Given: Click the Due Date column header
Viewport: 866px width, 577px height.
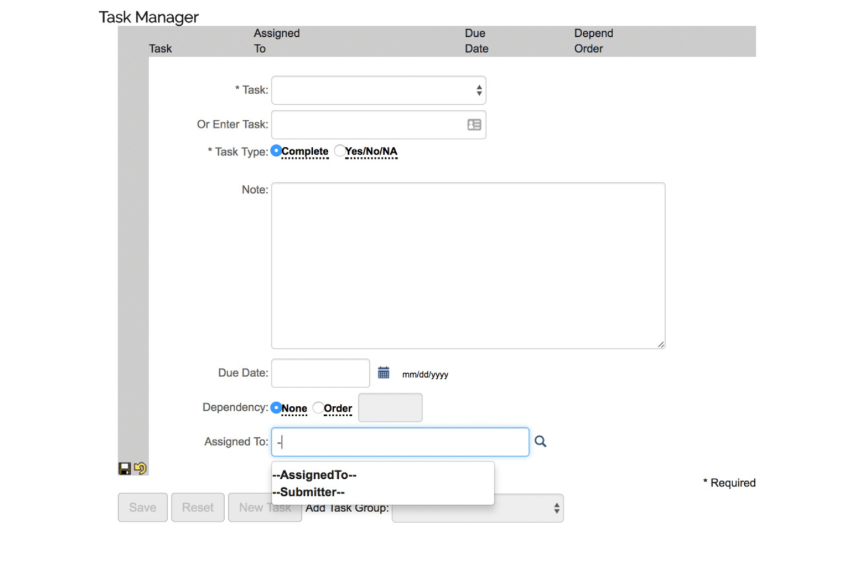Looking at the screenshot, I should 477,41.
